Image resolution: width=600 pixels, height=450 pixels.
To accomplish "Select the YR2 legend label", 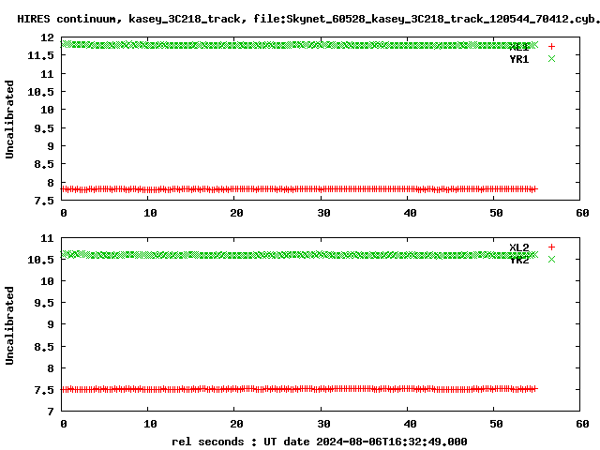I will point(518,261).
